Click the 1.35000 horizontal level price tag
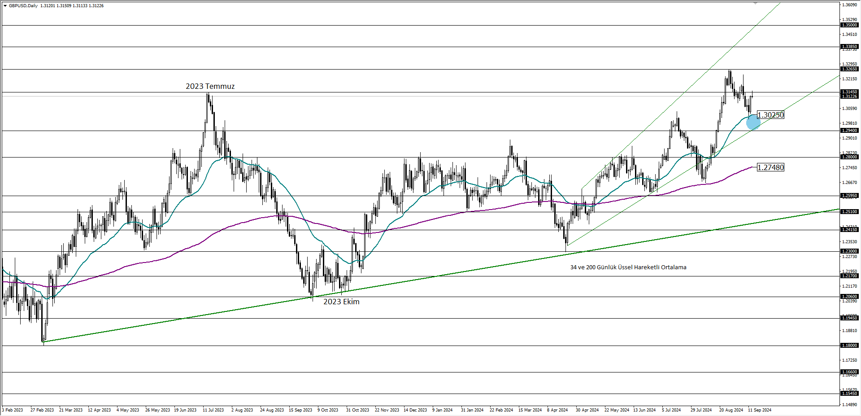 (849, 25)
